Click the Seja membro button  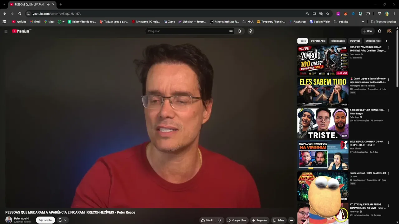coord(46,220)
